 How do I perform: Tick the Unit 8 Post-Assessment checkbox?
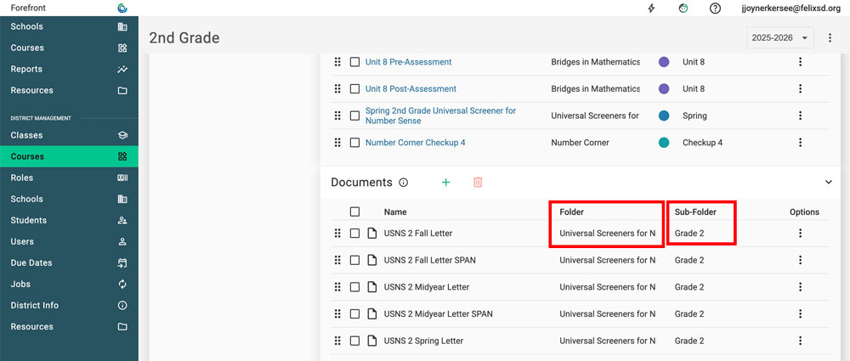click(x=354, y=89)
